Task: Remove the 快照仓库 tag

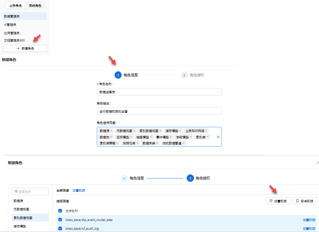Action: coord(137,143)
